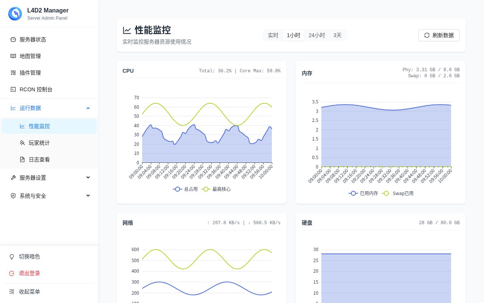484x303 pixels.
Task: Open 日志查看 in the sidebar
Action: tap(49, 159)
